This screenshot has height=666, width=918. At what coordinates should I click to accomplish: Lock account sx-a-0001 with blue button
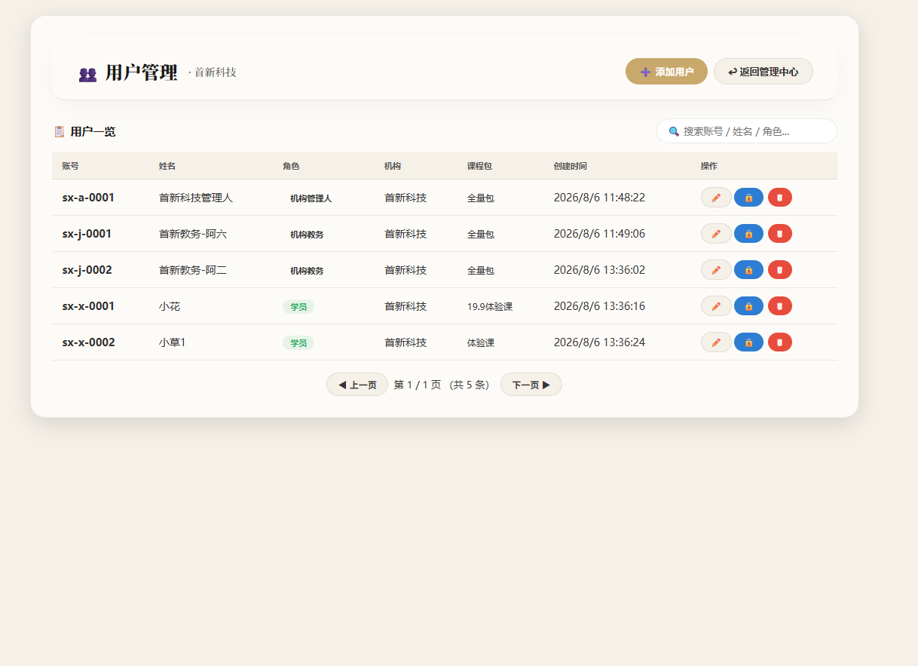pyautogui.click(x=748, y=198)
